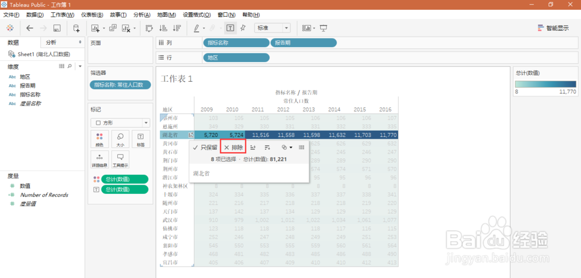This screenshot has height=278, width=581.
Task: Open the show/hide cards icon
Action: coord(306,28)
